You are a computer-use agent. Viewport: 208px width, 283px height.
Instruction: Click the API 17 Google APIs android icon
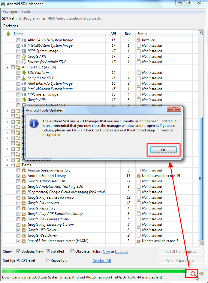[24, 56]
